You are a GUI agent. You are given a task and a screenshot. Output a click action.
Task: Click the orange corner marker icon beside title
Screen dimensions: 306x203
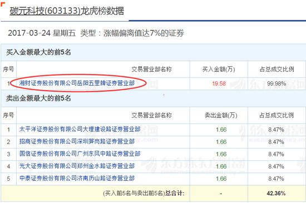3,4
